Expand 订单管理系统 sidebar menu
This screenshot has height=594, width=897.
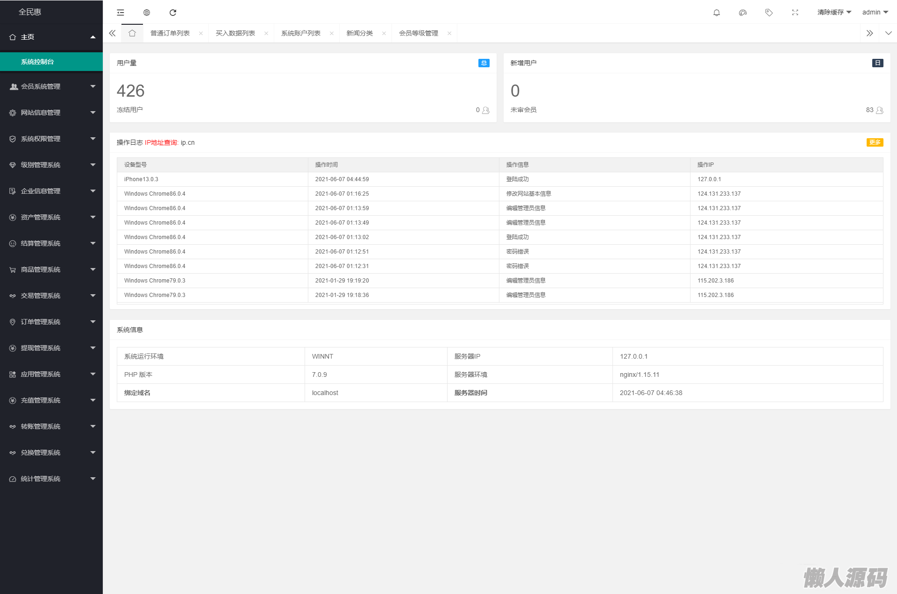tap(51, 322)
